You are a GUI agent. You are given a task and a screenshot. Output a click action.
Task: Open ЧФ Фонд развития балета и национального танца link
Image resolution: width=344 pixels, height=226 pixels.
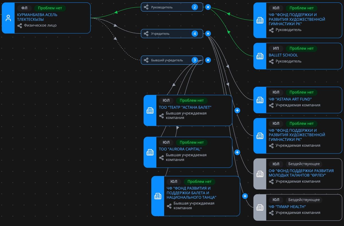tap(191, 193)
